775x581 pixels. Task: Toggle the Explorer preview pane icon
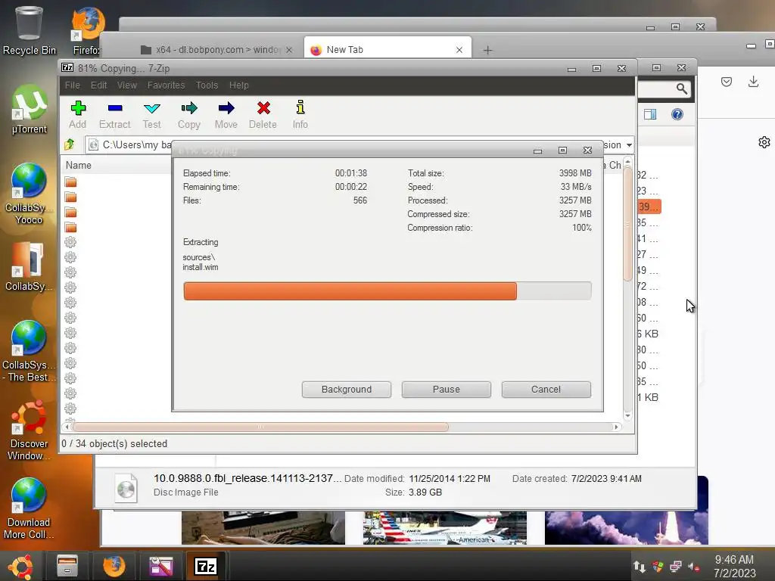[x=650, y=115]
